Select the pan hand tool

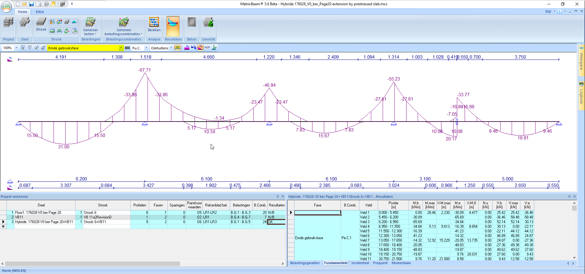(x=43, y=48)
